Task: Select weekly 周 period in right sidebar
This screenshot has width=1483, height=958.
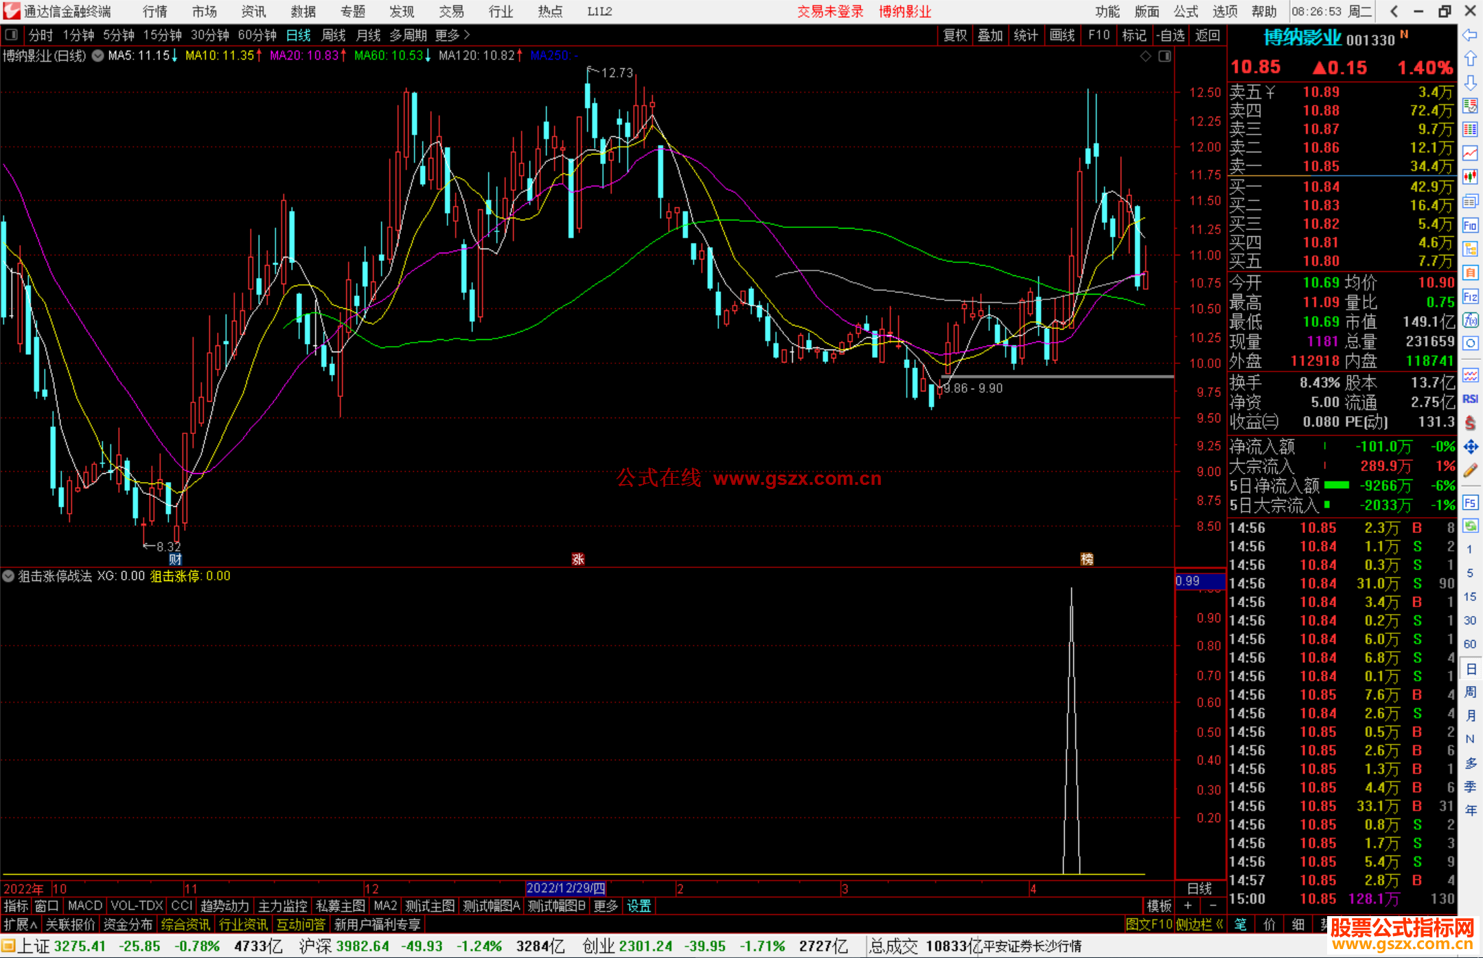Action: click(x=1470, y=692)
